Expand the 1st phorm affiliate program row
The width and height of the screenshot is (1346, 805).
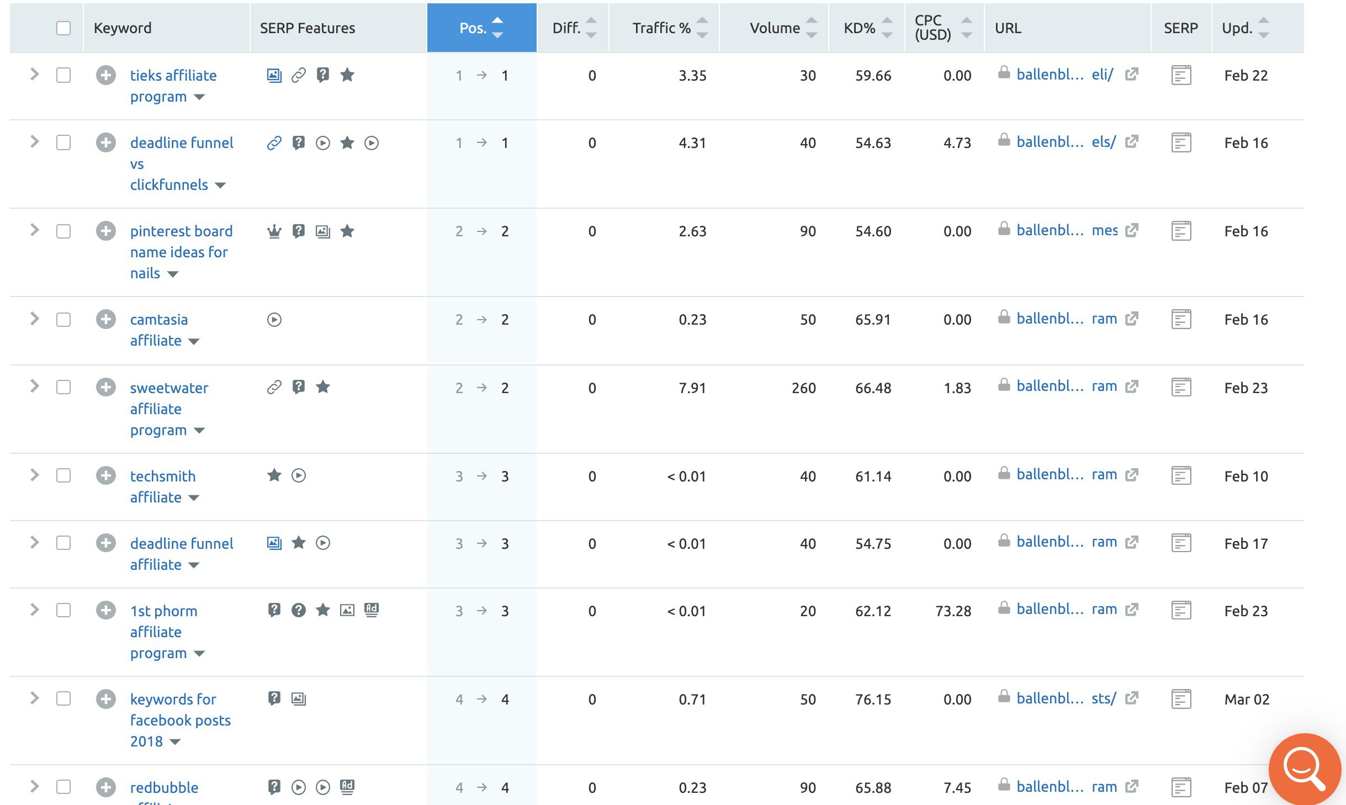coord(34,610)
